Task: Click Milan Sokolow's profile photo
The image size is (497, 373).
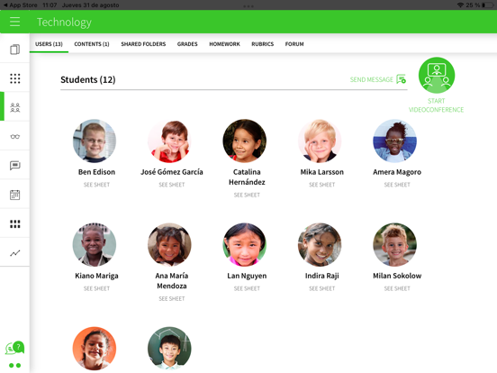Action: (x=395, y=244)
